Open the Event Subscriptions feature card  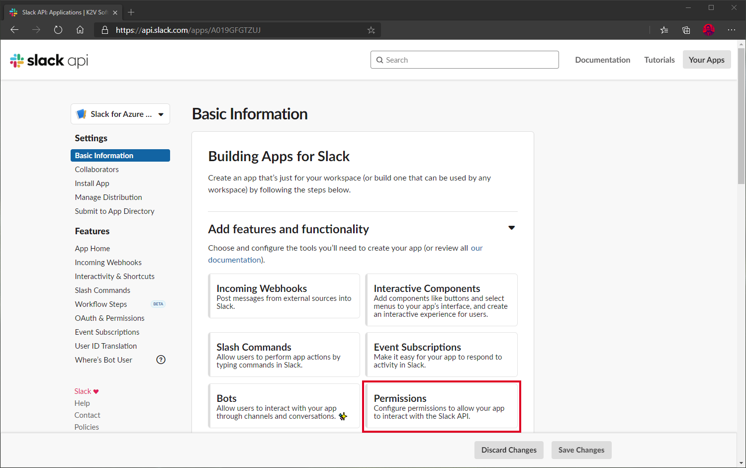coord(441,355)
